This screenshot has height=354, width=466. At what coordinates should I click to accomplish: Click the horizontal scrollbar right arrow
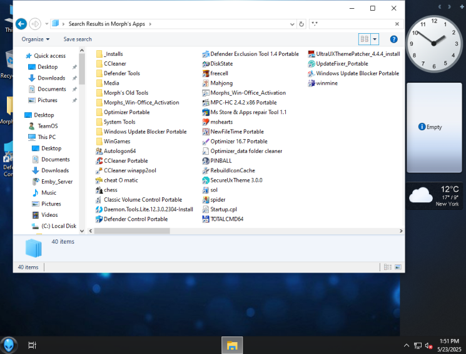tap(401, 231)
